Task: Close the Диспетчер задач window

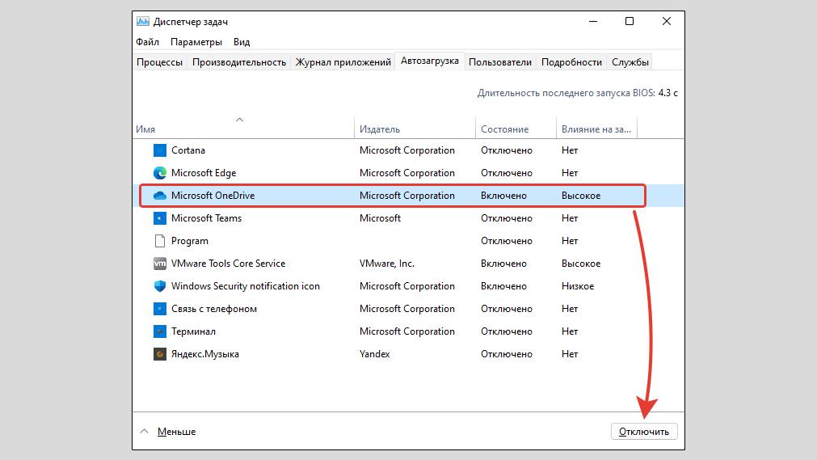Action: click(667, 21)
